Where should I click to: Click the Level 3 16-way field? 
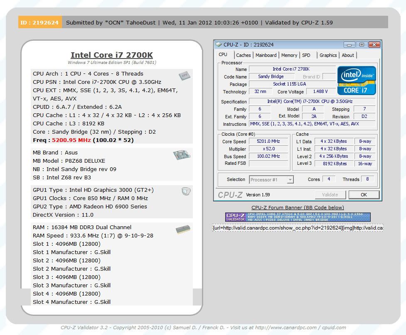click(365, 164)
